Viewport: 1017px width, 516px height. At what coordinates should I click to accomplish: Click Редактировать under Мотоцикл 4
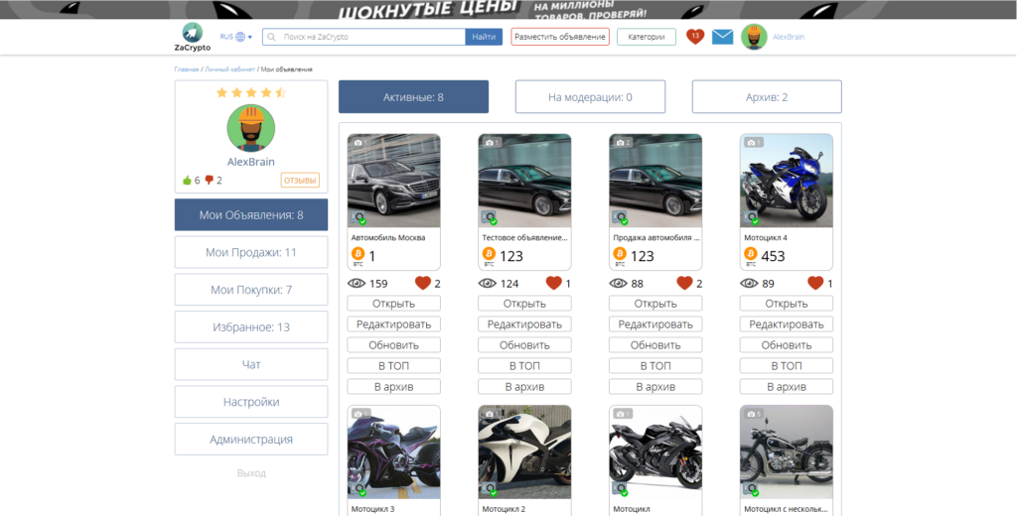click(x=787, y=324)
